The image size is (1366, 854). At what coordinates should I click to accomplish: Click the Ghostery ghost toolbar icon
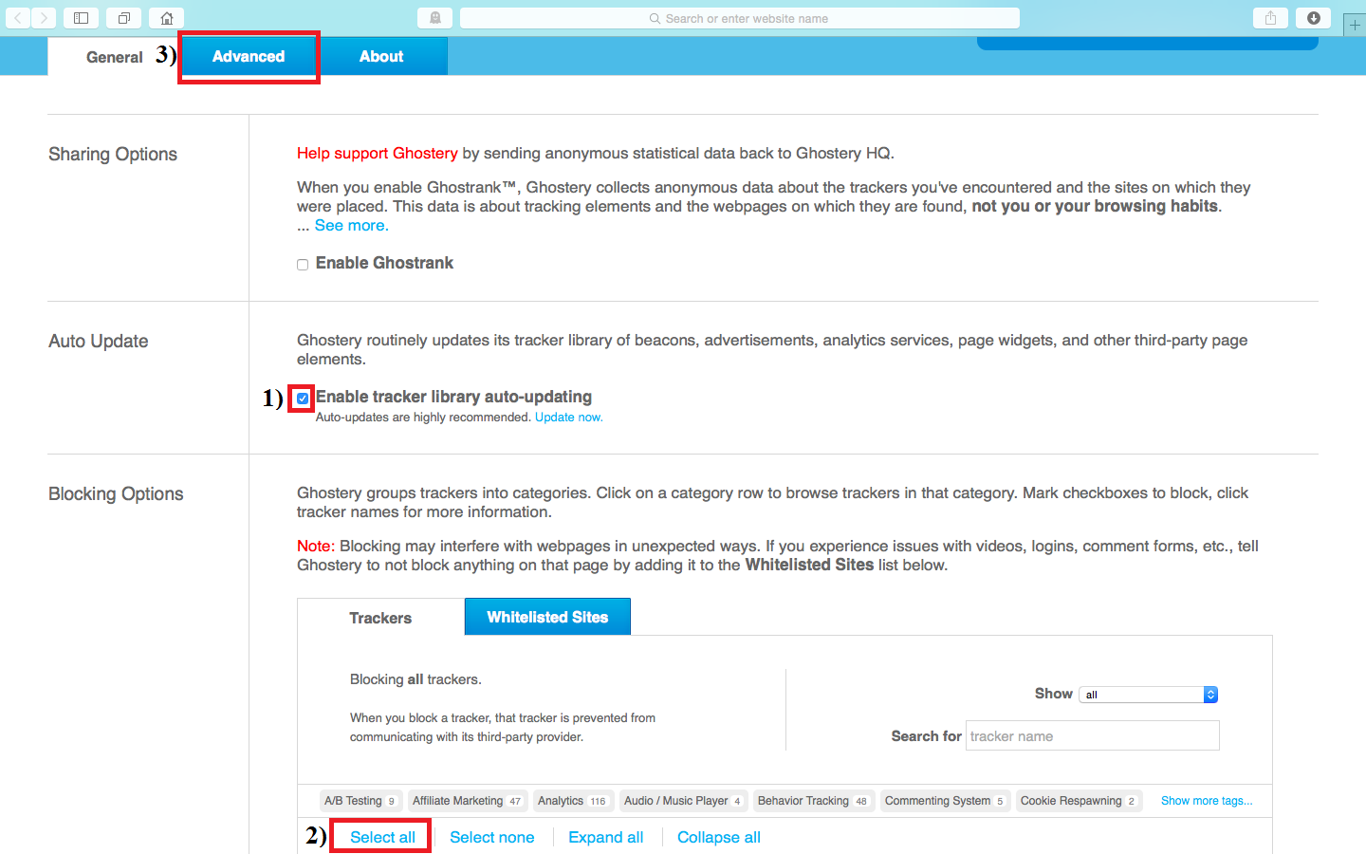click(434, 18)
